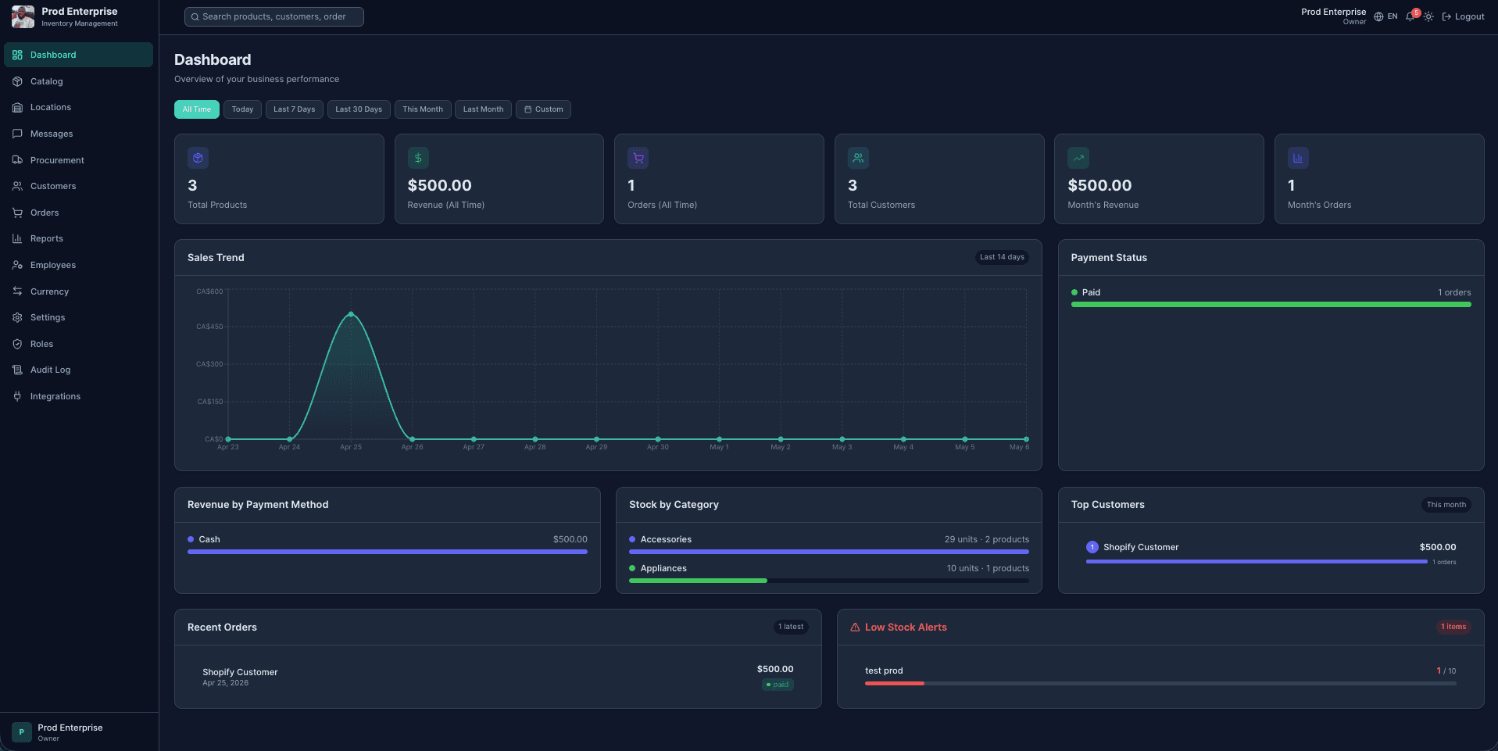This screenshot has height=751, width=1498.
Task: Open notifications bell with red badge
Action: (x=1411, y=16)
